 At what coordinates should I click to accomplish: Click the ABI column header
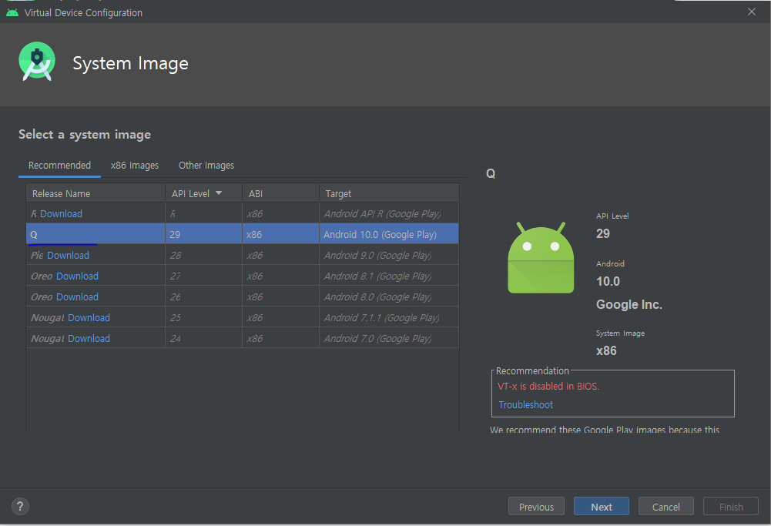point(280,193)
